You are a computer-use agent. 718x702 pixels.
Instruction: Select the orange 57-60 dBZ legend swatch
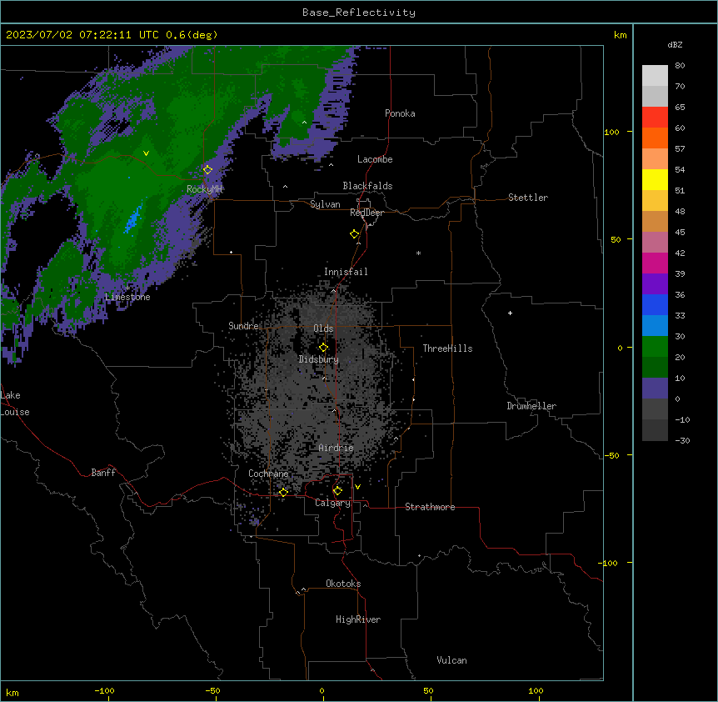tap(655, 138)
